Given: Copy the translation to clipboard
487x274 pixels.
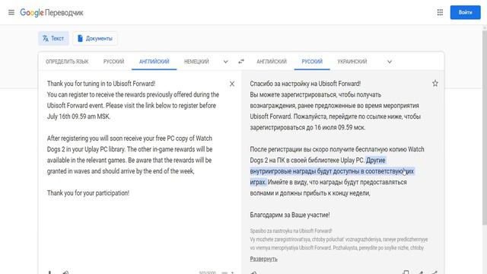Looking at the screenshot, I should 406,272.
